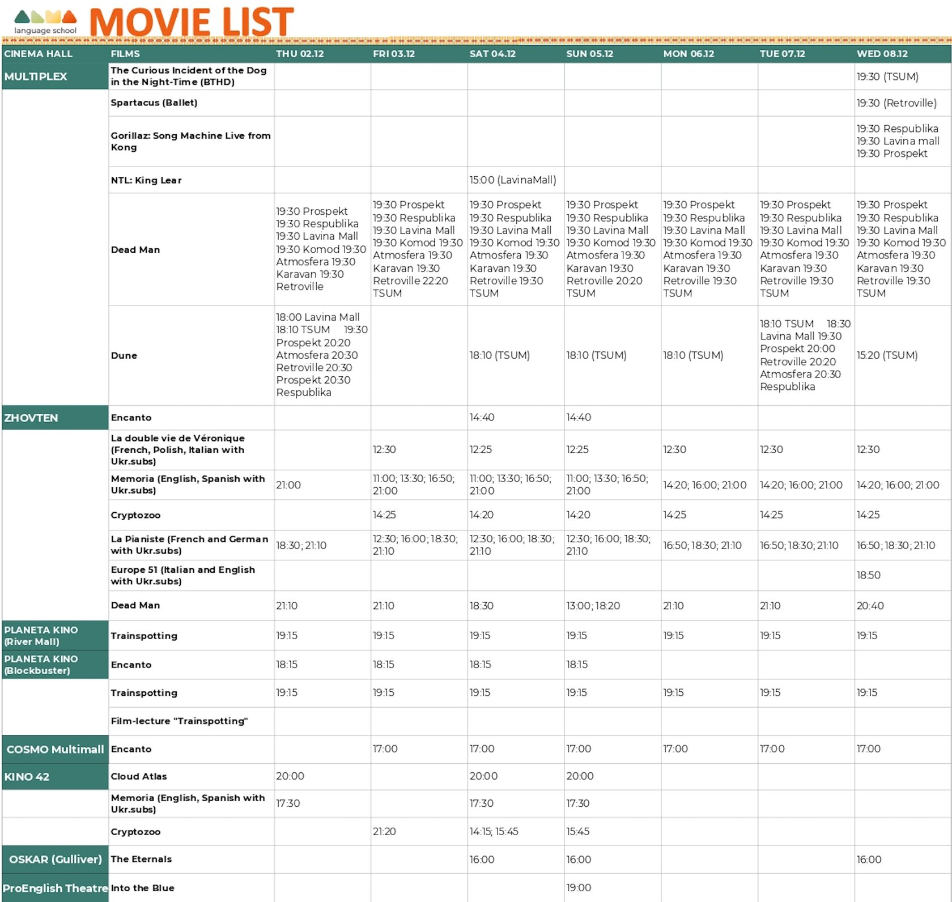The width and height of the screenshot is (952, 902).
Task: Click the Zhovten Cryptozoo film cell
Action: [x=191, y=515]
